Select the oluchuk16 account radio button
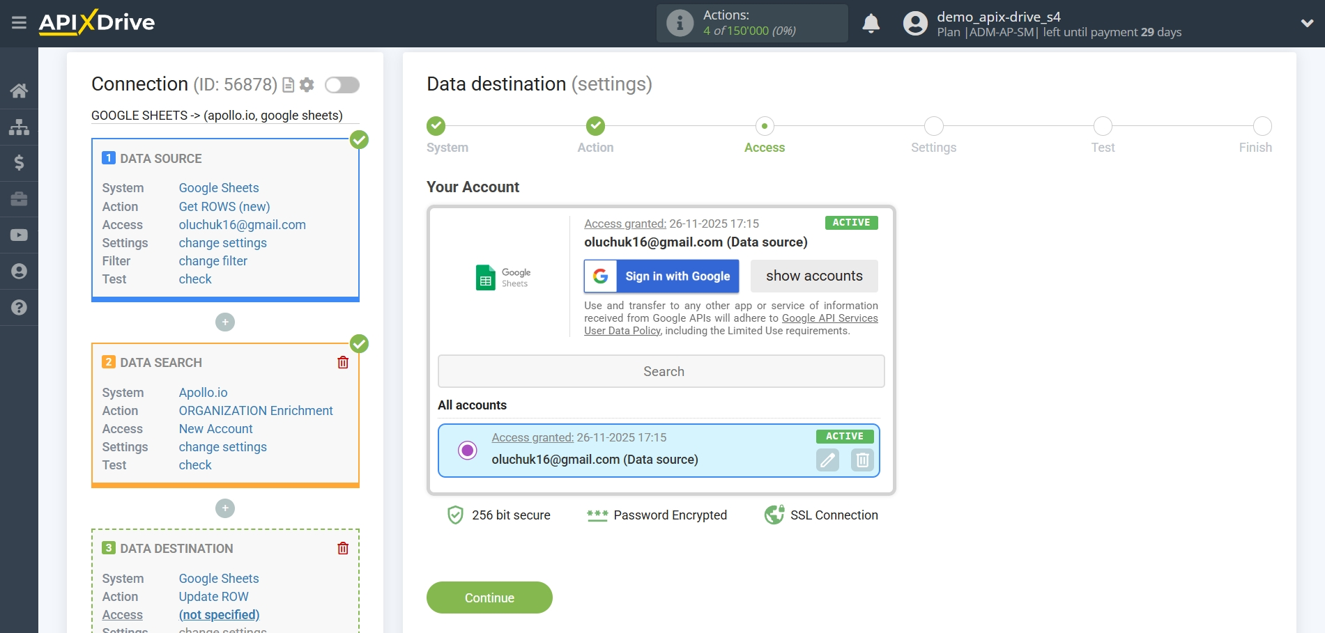 (467, 451)
